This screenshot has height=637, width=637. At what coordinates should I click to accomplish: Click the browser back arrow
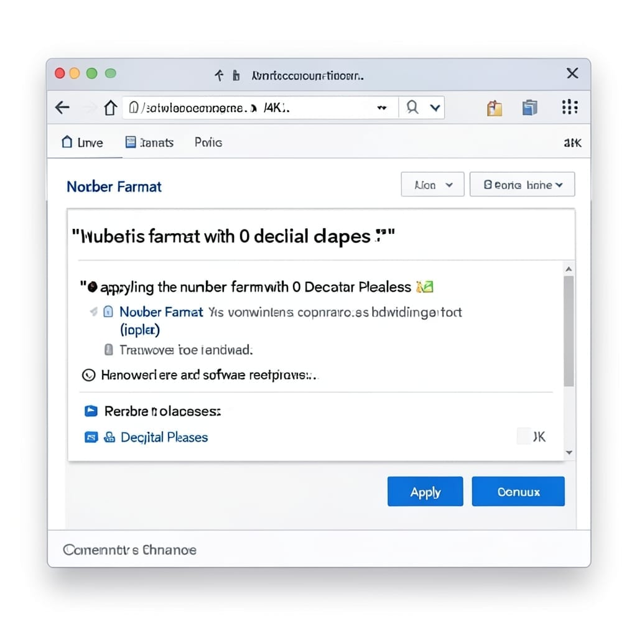click(x=63, y=108)
